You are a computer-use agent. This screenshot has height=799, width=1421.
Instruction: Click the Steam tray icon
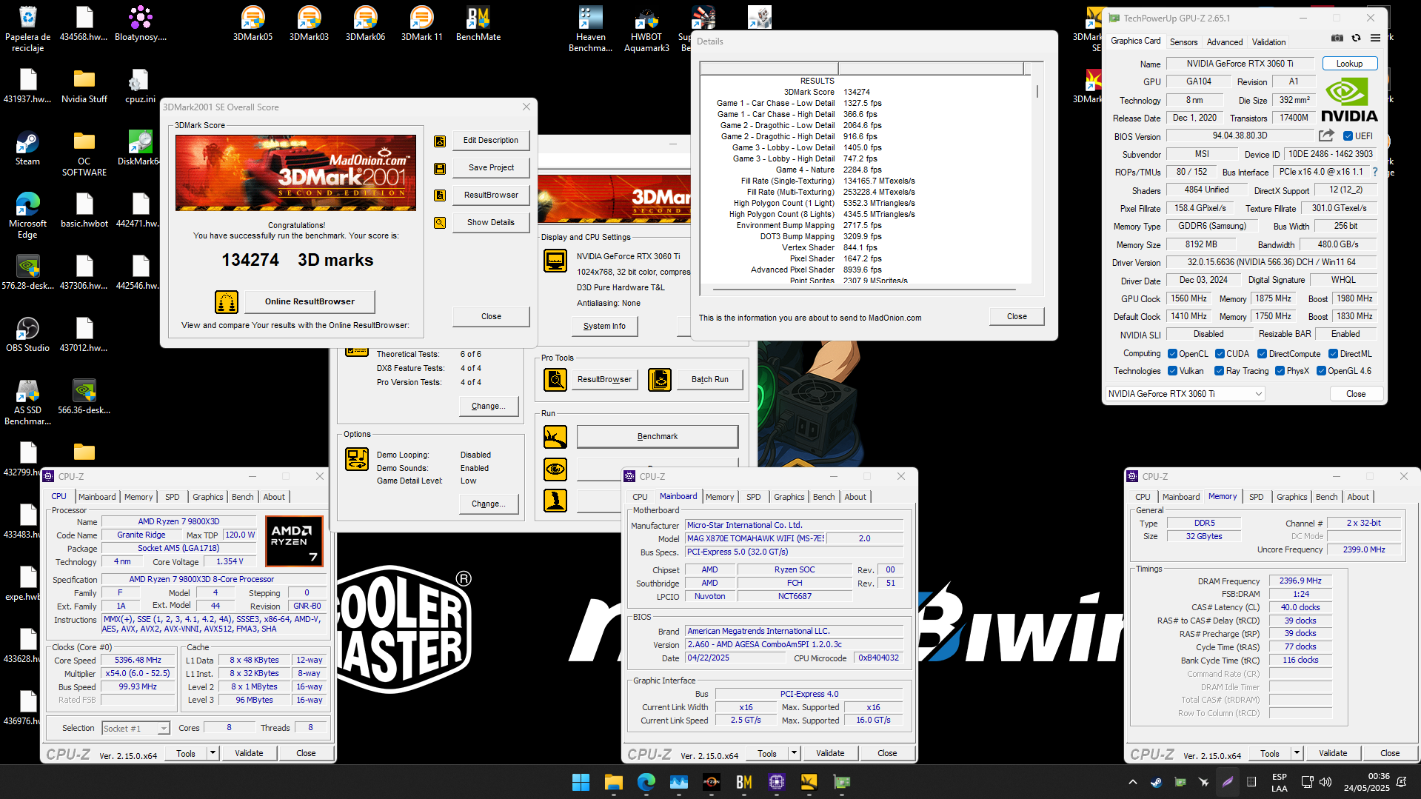click(1156, 782)
